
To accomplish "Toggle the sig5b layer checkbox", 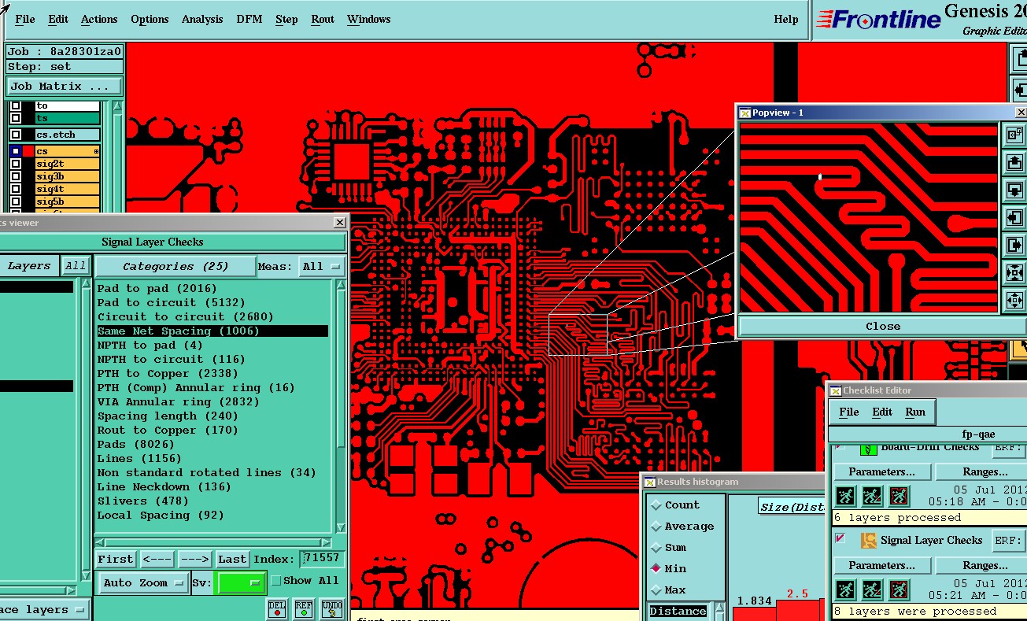I will tap(16, 201).
